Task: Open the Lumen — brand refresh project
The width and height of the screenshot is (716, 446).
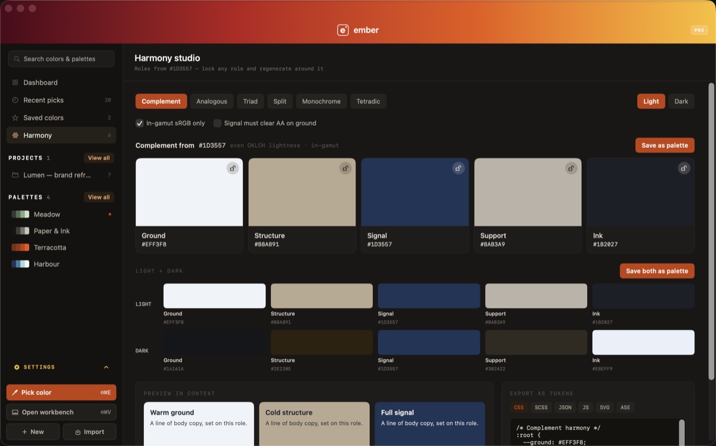Action: [x=61, y=175]
